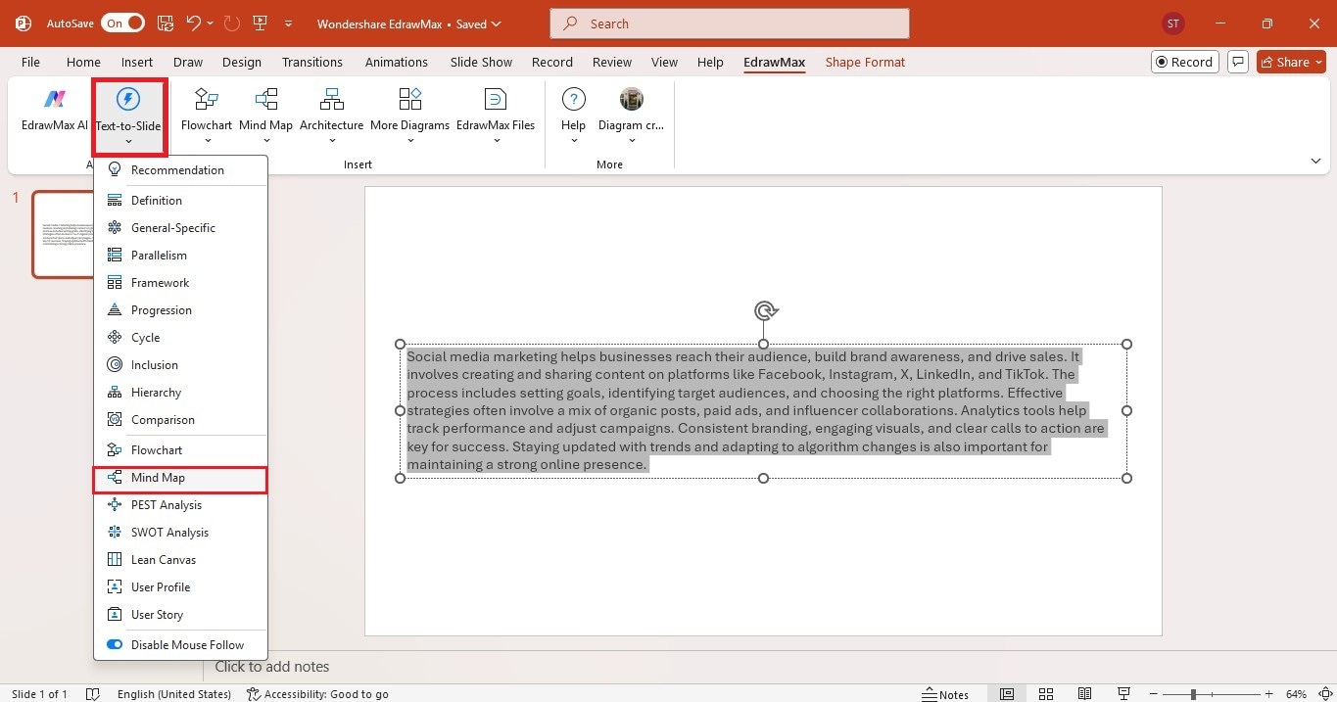The width and height of the screenshot is (1337, 702).
Task: Click the Search box
Action: [x=729, y=23]
